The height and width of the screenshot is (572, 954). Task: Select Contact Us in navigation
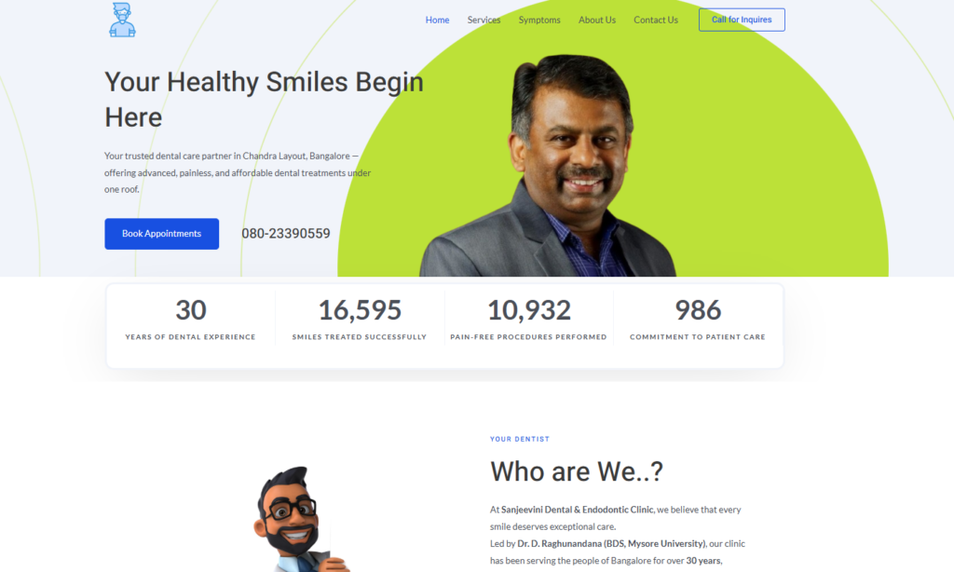[x=655, y=20]
